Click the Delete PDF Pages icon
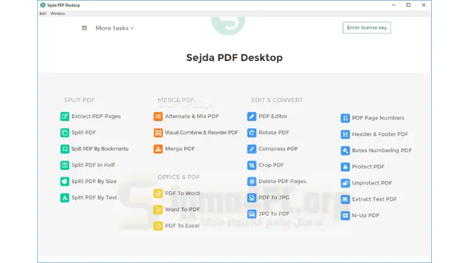The image size is (469, 263). (x=252, y=181)
